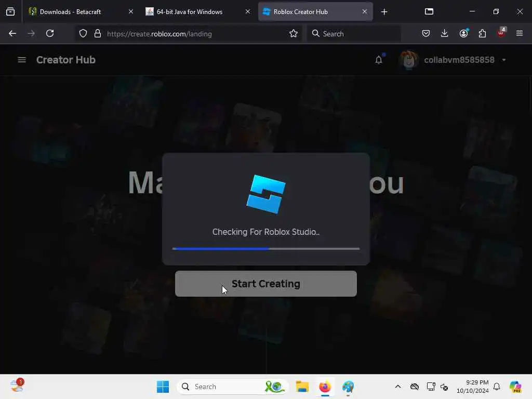Open the Windows notification bell in the tray

point(497,387)
